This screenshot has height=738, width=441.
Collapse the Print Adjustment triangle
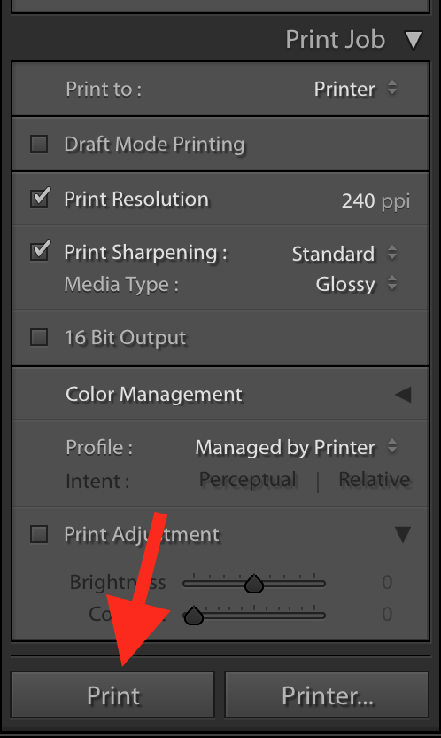point(403,534)
